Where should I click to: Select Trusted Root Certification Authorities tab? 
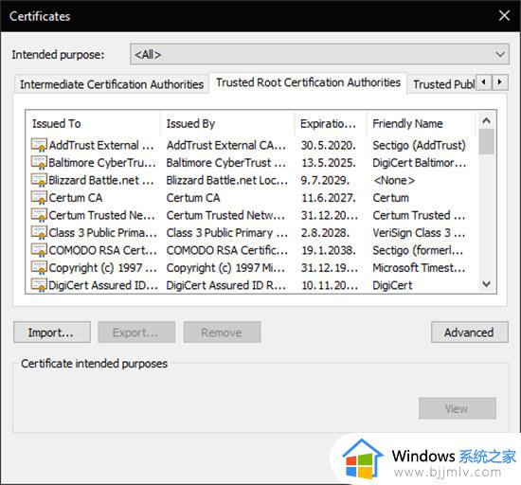(x=308, y=82)
